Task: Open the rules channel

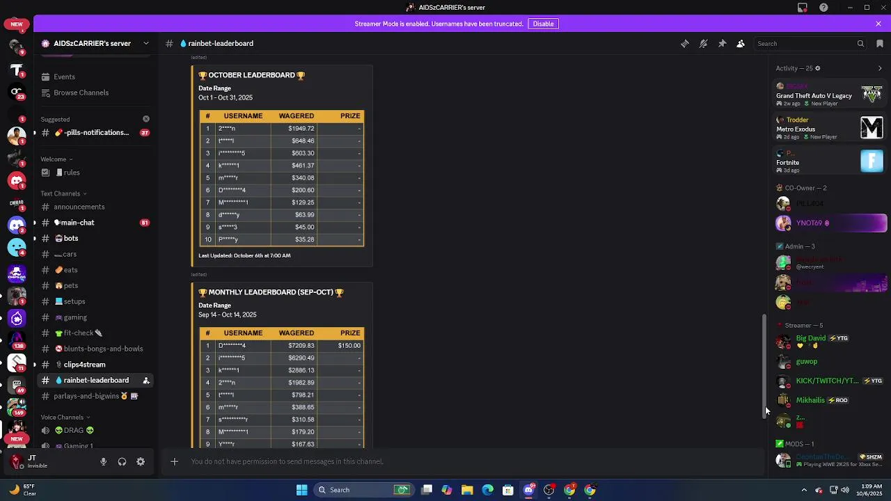Action: (94, 173)
